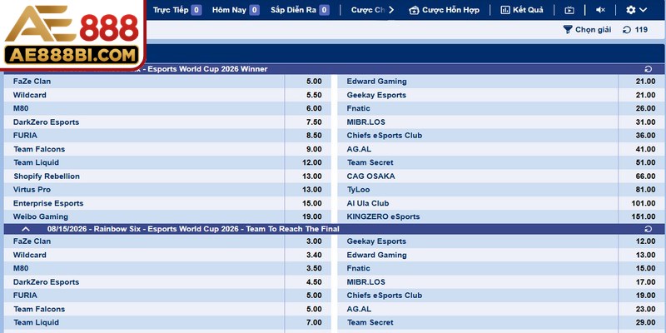The image size is (666, 333).
Task: Open the Trực Tiếp live tab
Action: coord(177,10)
